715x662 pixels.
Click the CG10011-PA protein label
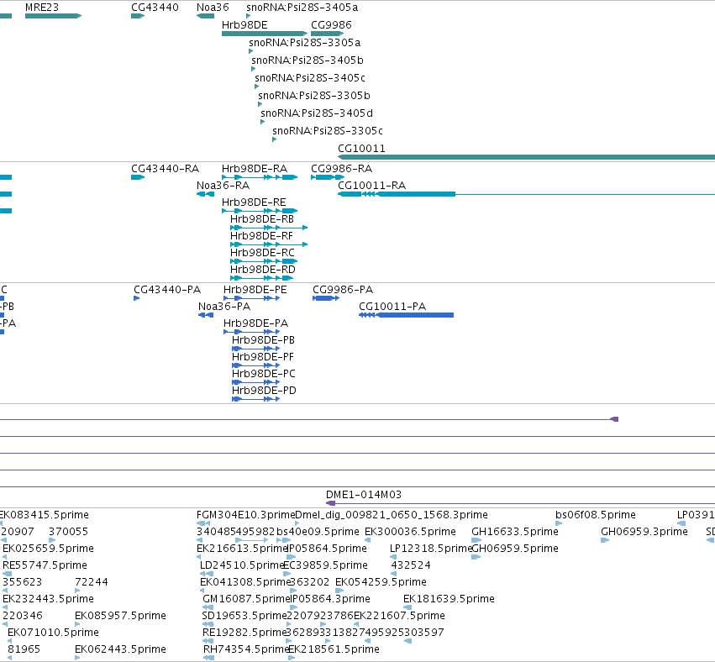(392, 307)
